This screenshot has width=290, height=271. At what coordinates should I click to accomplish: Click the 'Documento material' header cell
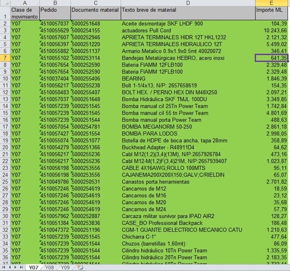[96, 13]
